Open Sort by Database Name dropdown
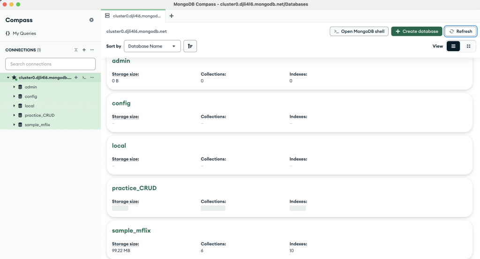This screenshot has height=259, width=480. pyautogui.click(x=152, y=46)
